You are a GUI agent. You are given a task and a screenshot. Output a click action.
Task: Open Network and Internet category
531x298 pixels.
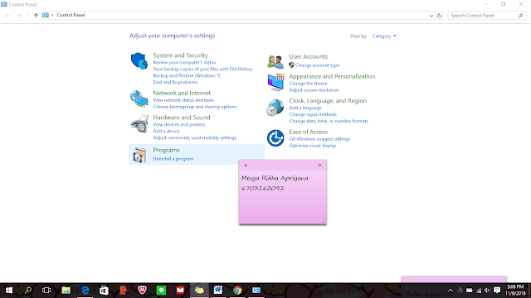[x=182, y=93]
